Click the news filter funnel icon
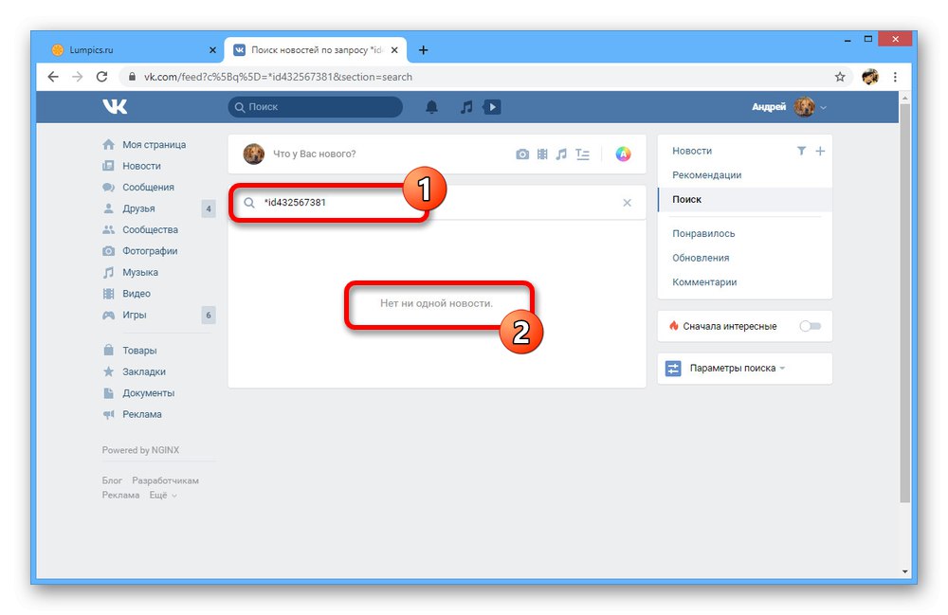948x615 pixels. tap(801, 151)
